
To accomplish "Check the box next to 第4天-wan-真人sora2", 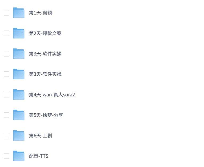I will 6,95.
